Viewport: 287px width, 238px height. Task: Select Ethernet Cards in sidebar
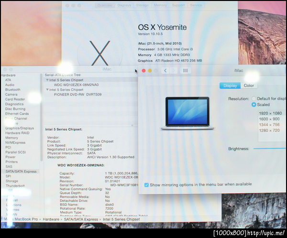(17, 114)
